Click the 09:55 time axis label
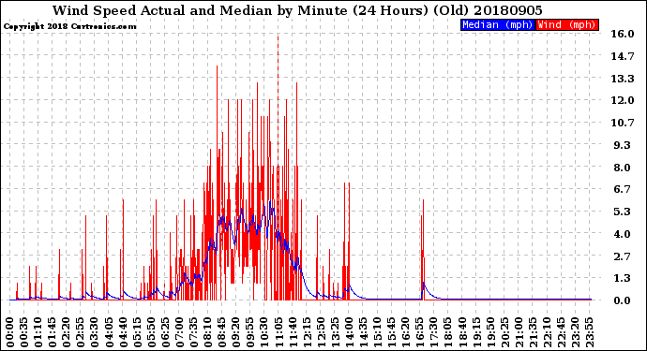The width and height of the screenshot is (647, 351). 250,332
